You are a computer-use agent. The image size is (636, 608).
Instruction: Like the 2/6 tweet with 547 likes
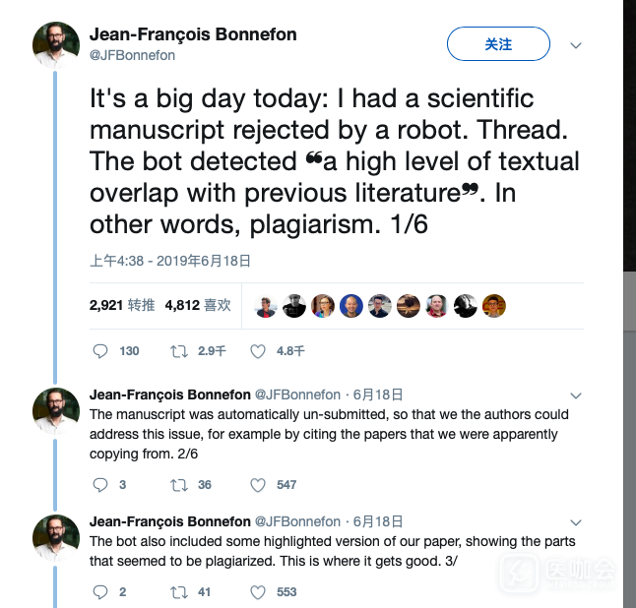tap(258, 484)
